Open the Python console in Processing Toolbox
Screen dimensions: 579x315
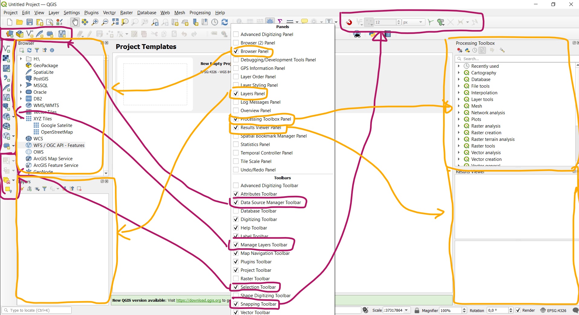(x=467, y=50)
